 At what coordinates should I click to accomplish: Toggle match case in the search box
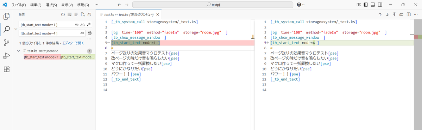click(x=77, y=25)
